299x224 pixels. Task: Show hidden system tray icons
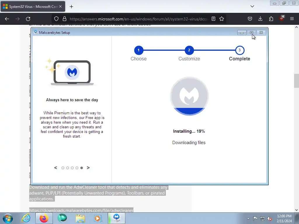click(248, 218)
